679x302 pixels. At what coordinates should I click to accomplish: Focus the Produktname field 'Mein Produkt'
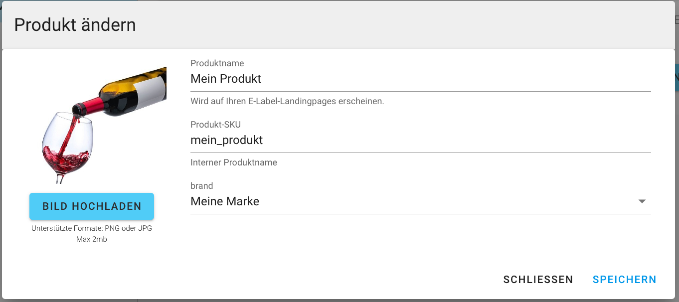point(420,79)
